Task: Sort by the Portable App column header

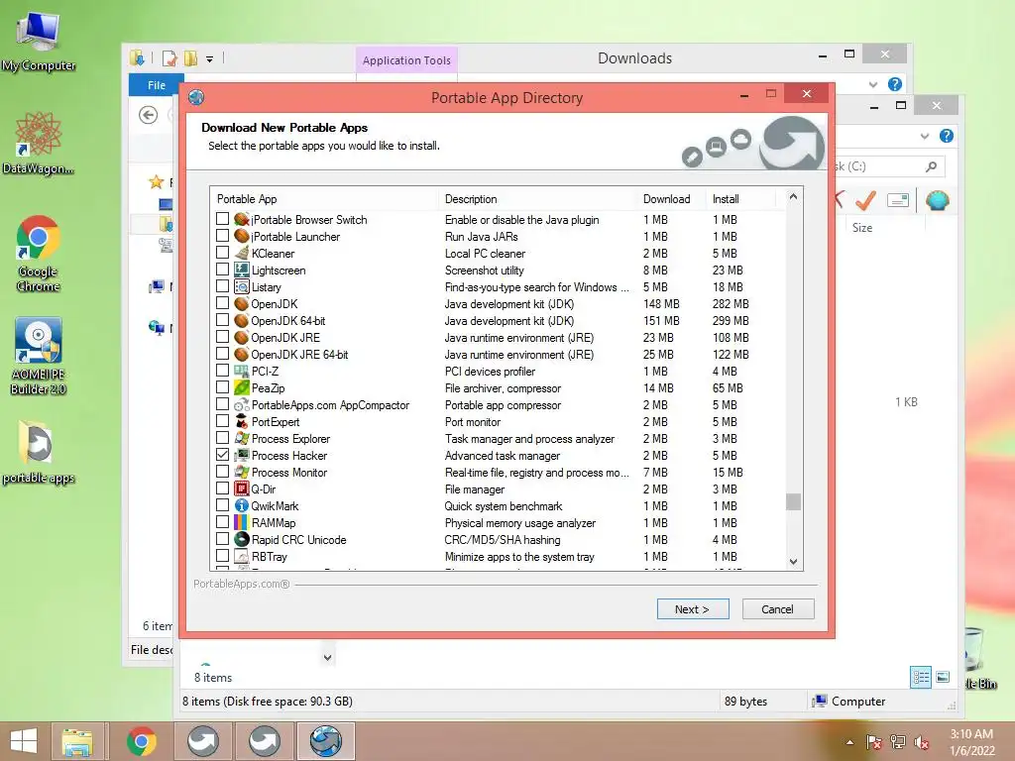Action: (x=324, y=198)
